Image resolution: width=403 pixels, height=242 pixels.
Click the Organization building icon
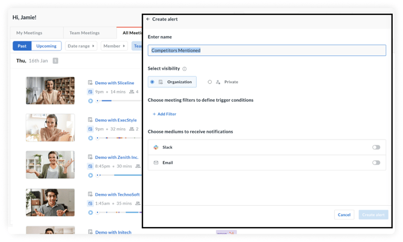(161, 82)
